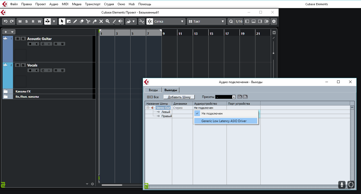Viewport: 361px width, 194px height.
Task: Click the Add Track plus button
Action: tap(6, 32)
